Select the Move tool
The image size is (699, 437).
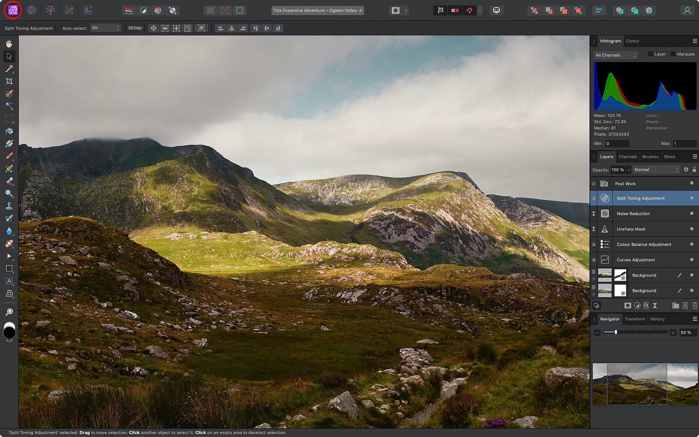[x=9, y=56]
